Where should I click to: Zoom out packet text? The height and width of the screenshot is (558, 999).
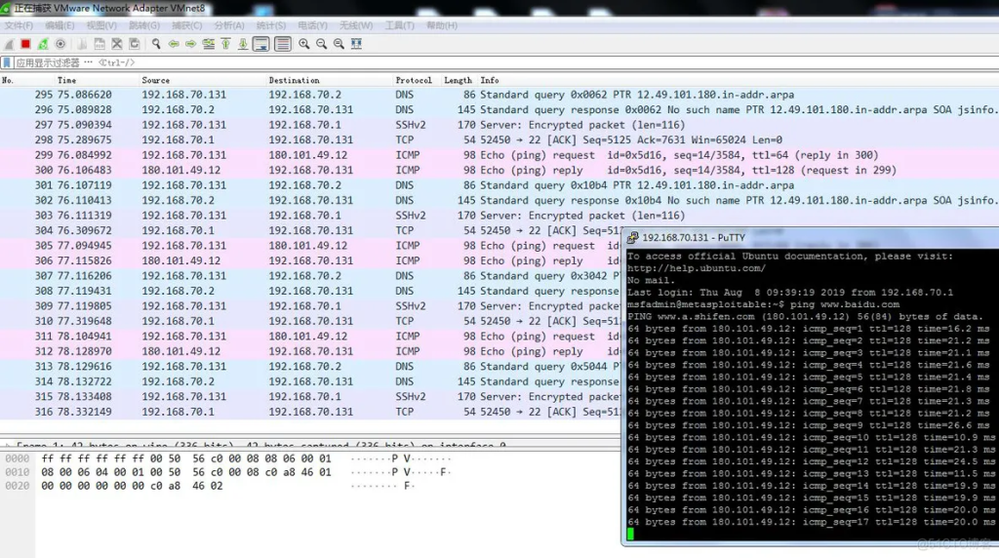pos(321,44)
